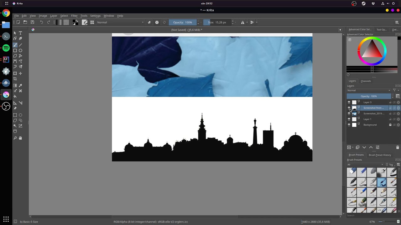Open the Filter menu
401x225 pixels.
tap(74, 16)
